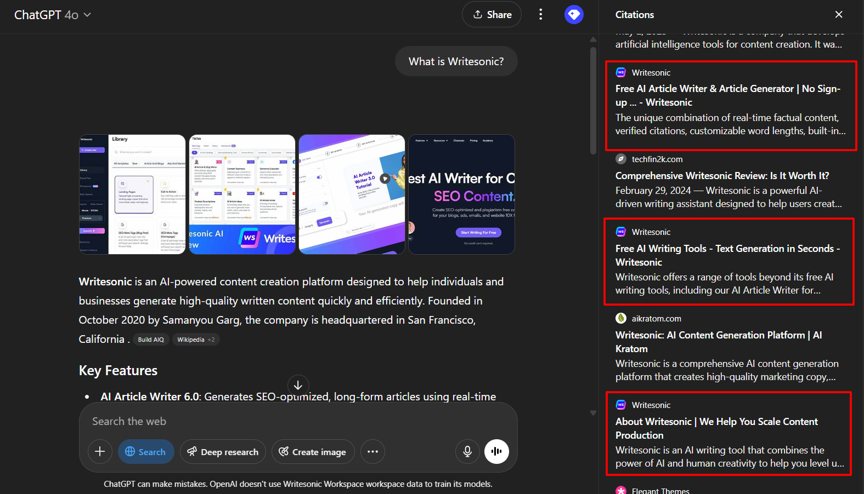Screen dimensions: 864x494
Task: Click the techfin2k.com source icon
Action: 621,159
